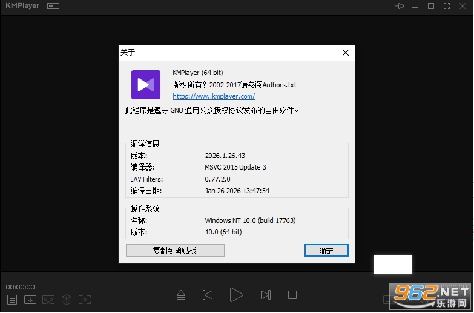The width and height of the screenshot is (474, 313).
Task: Click the 编译信息 group label
Action: point(145,143)
